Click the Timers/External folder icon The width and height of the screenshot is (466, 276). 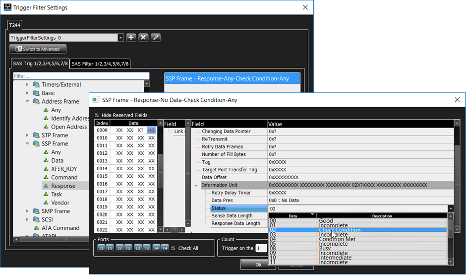[36, 84]
